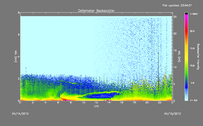Image resolution: width=203 pixels, height=126 pixels.
Task: Click the 20 kft tick on right axis
Action: tap(175, 34)
